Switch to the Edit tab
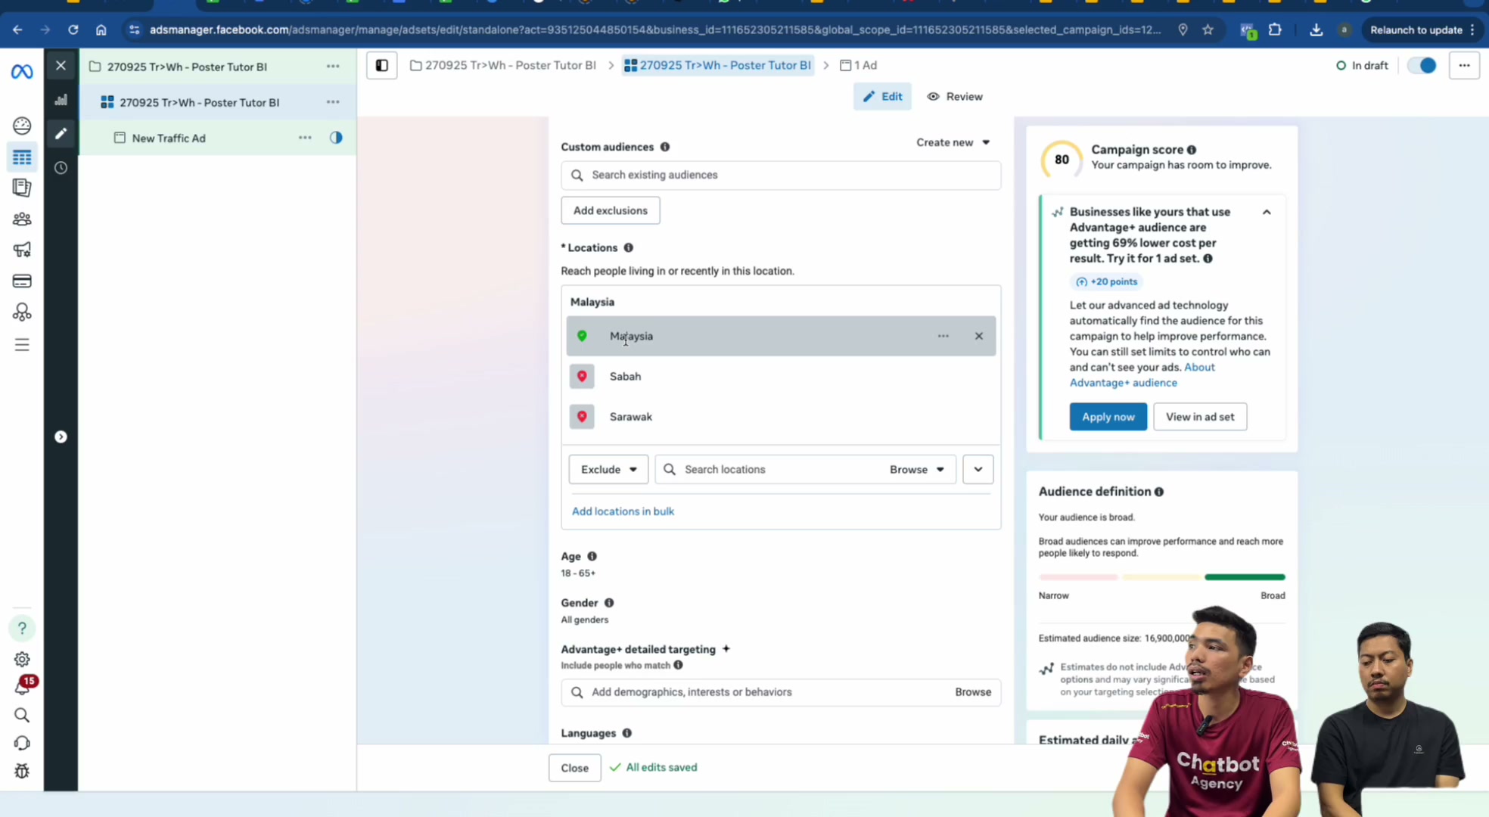This screenshot has width=1489, height=817. [x=882, y=97]
